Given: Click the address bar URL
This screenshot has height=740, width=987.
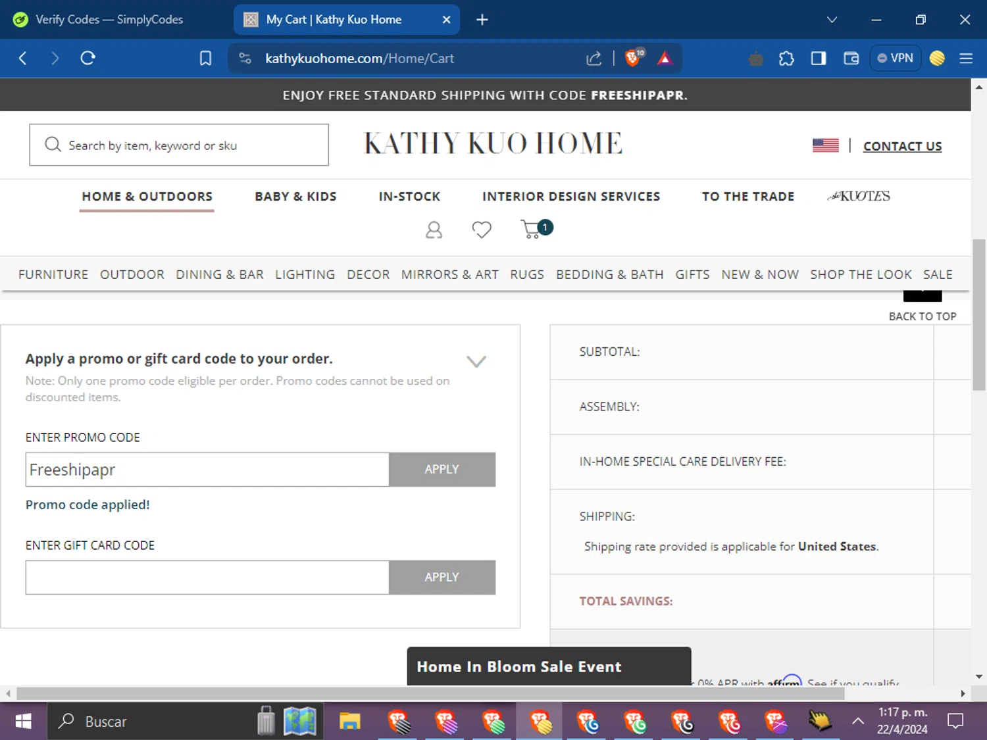Looking at the screenshot, I should pyautogui.click(x=359, y=59).
